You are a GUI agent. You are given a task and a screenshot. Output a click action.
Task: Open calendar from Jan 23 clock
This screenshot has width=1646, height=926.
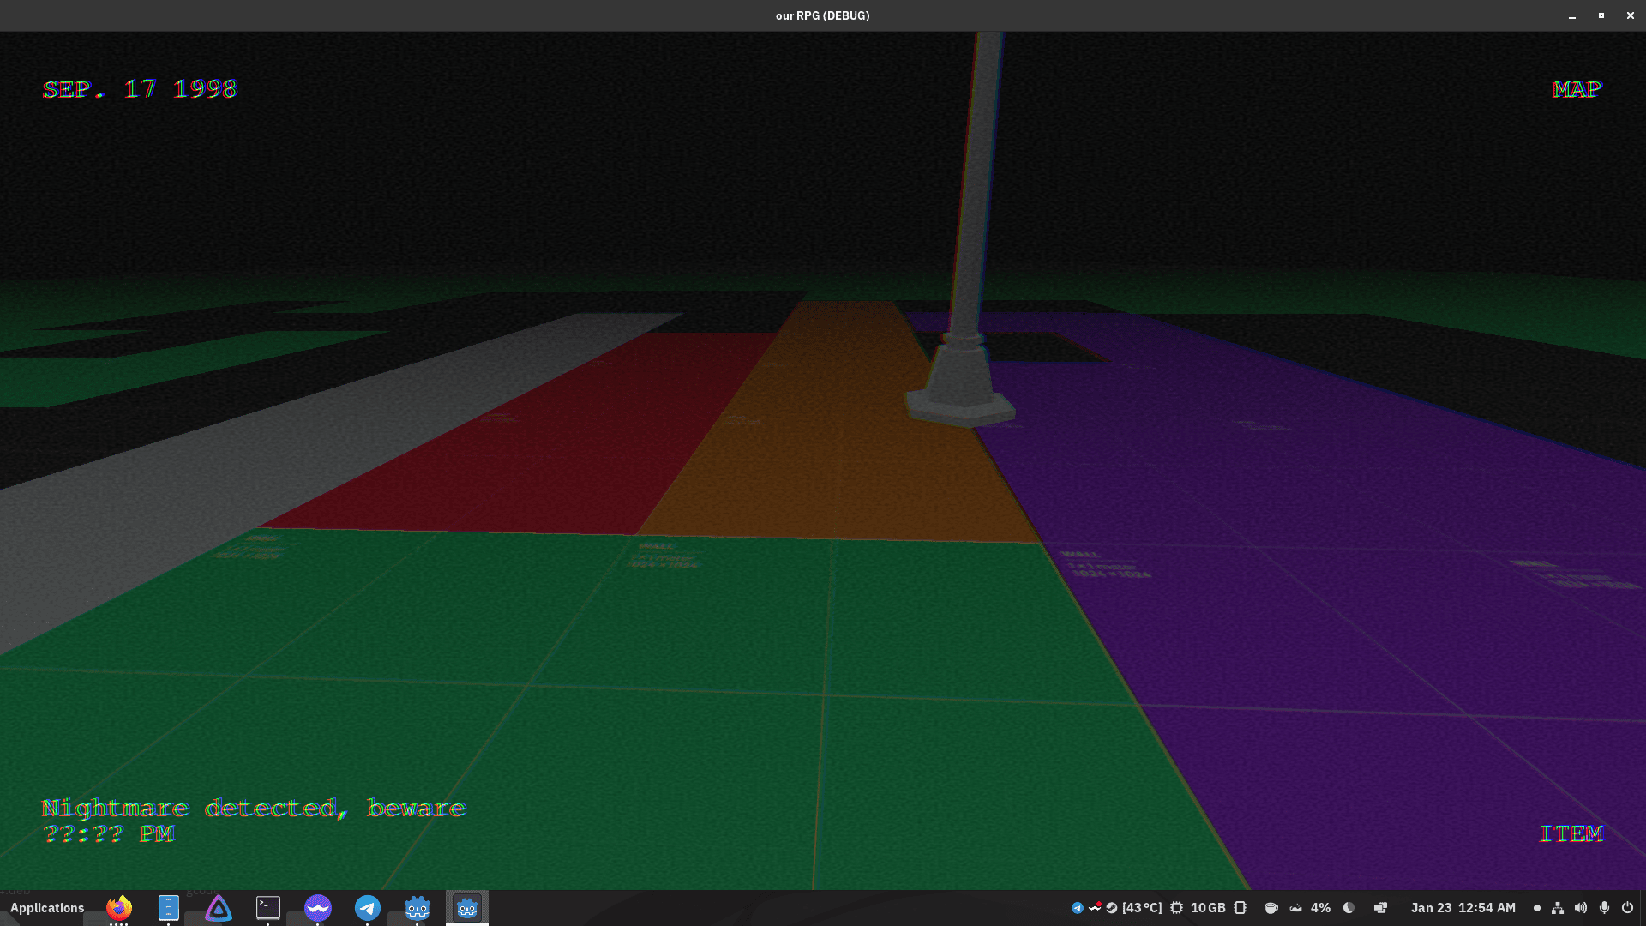point(1463,908)
